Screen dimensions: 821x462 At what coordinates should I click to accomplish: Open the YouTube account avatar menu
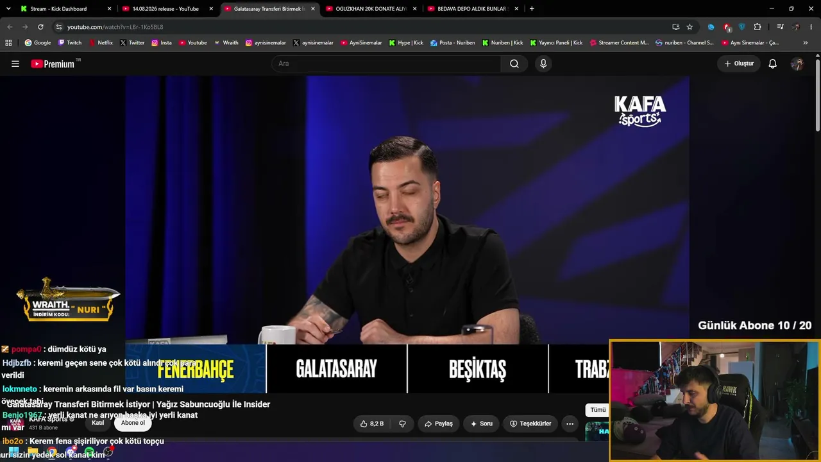797,64
